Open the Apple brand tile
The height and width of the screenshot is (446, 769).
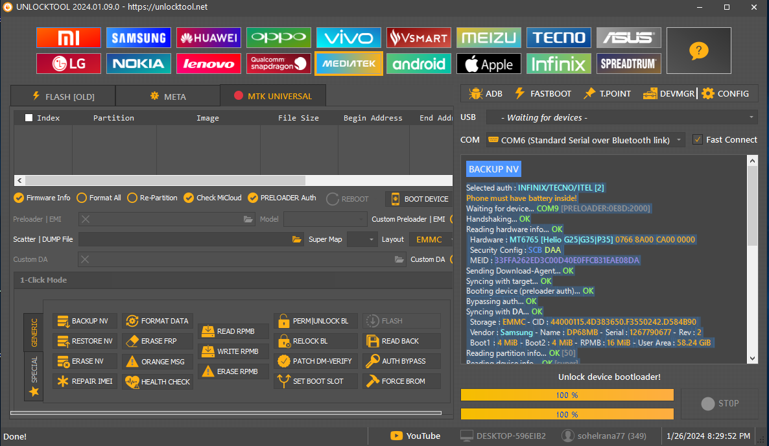pos(488,64)
